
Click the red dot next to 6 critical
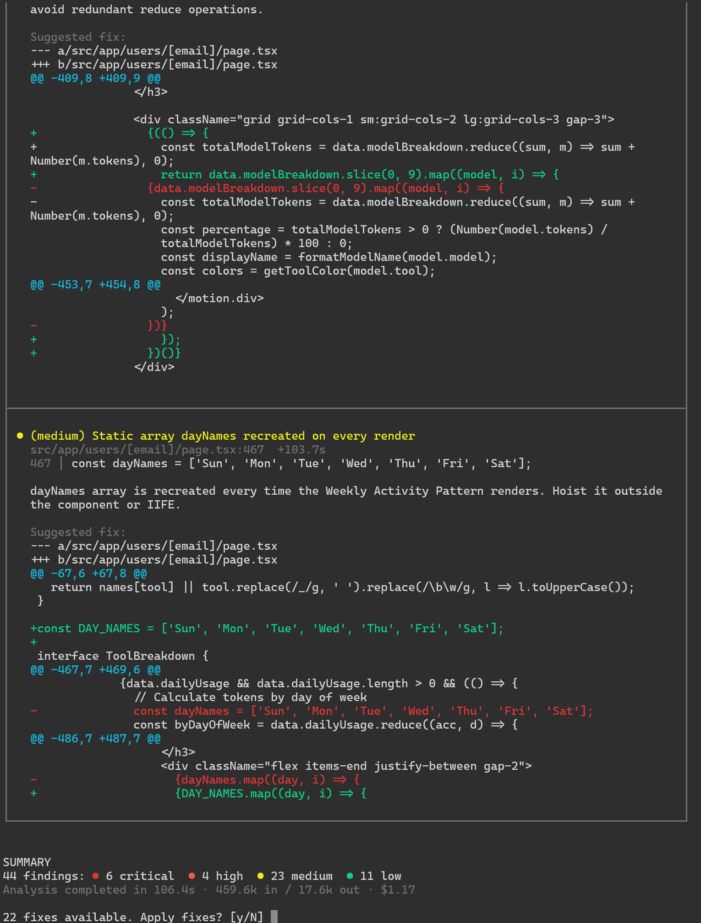click(x=95, y=876)
